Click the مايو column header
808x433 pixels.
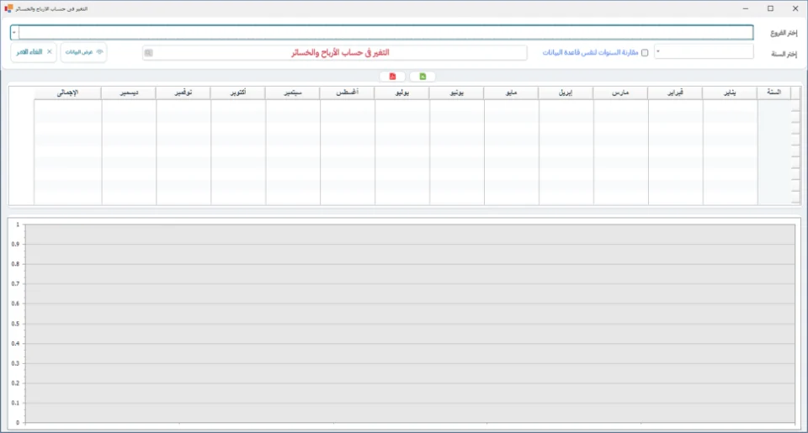pos(512,92)
